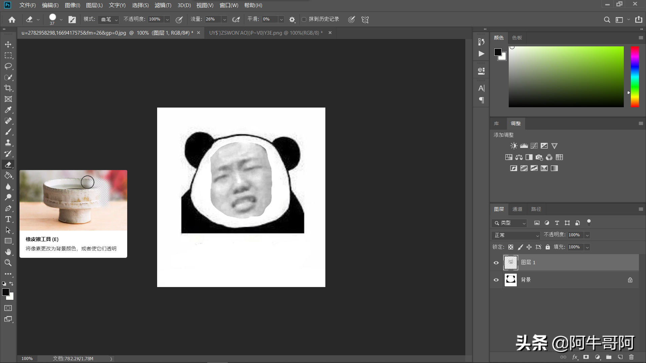The image size is (646, 363).
Task: Expand the layer blend mode 正常 dropdown
Action: [516, 235]
